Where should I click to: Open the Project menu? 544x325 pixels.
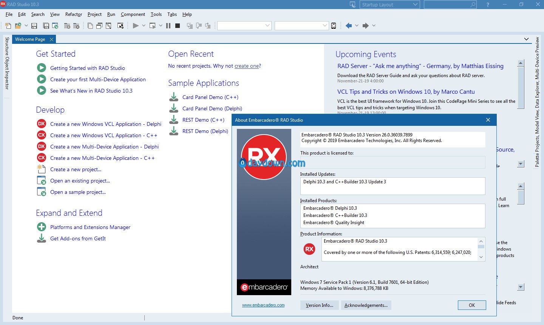pos(94,14)
